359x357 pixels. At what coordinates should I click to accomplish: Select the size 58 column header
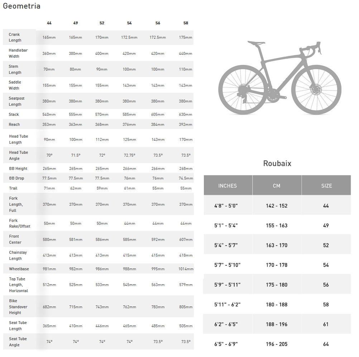click(x=186, y=23)
